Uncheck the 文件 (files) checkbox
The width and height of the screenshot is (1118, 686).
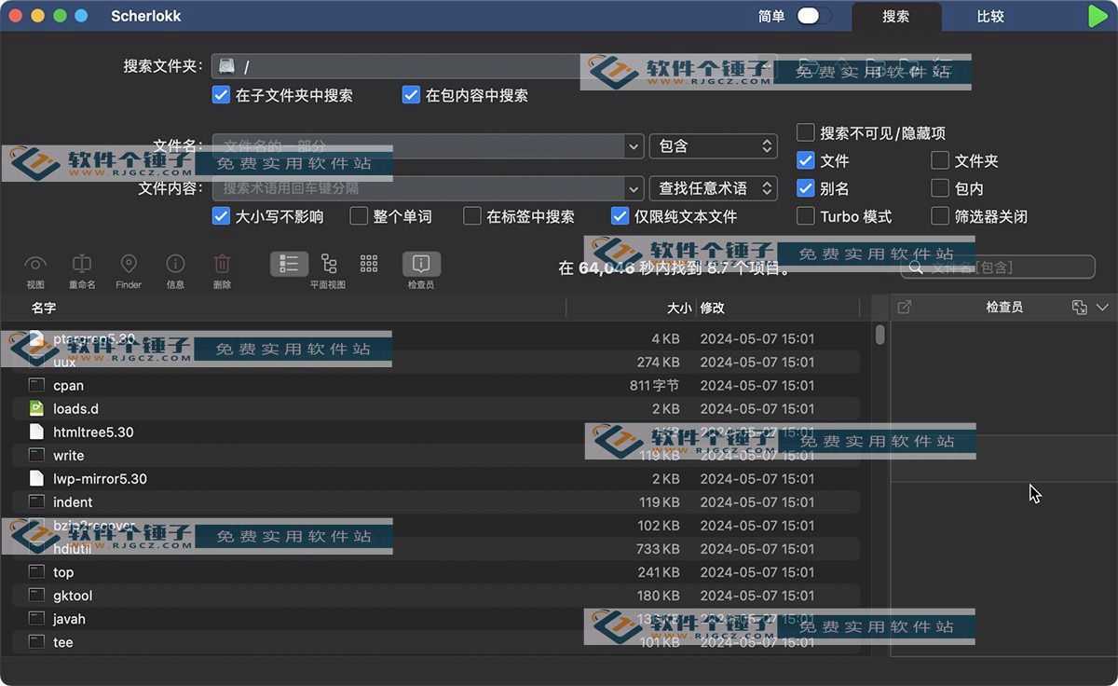pyautogui.click(x=806, y=161)
